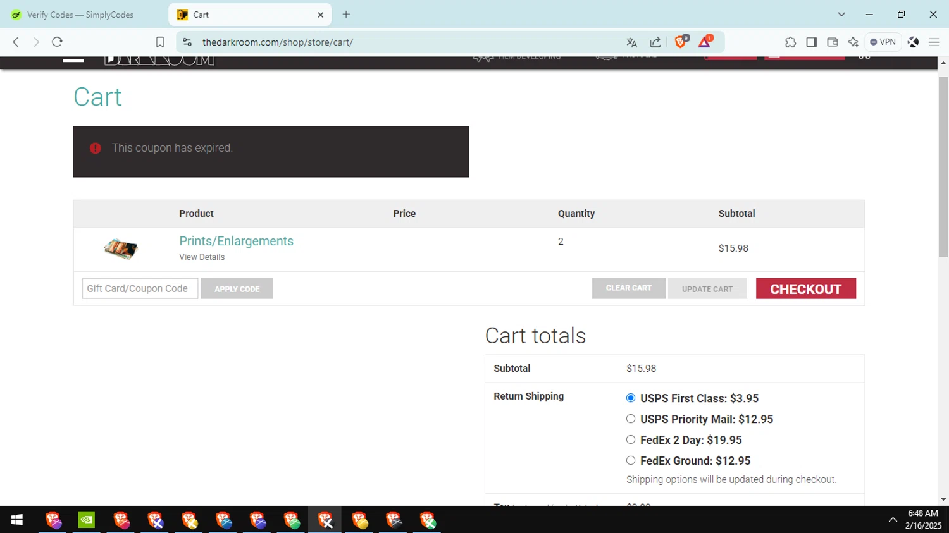Click the VPN button
The image size is (949, 533).
[883, 42]
